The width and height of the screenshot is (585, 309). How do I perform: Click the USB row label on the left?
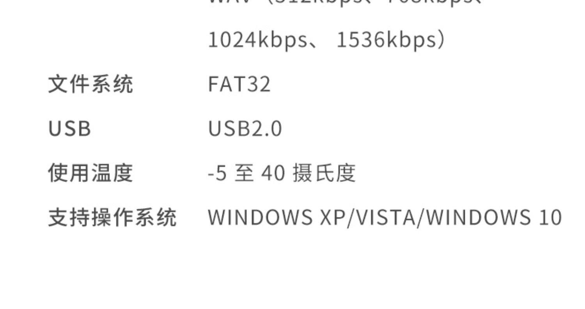[x=70, y=129]
